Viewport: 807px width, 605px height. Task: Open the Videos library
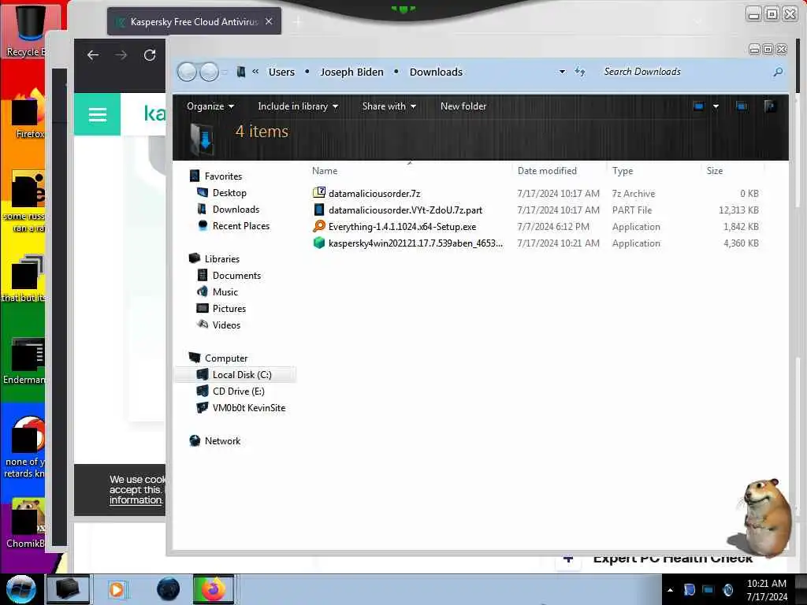[x=226, y=325]
